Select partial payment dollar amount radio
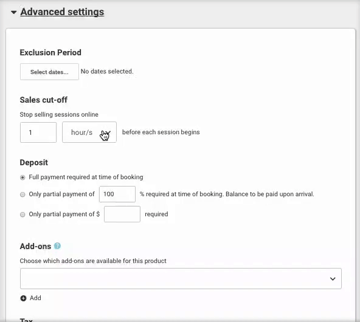360x322 pixels. [22, 214]
